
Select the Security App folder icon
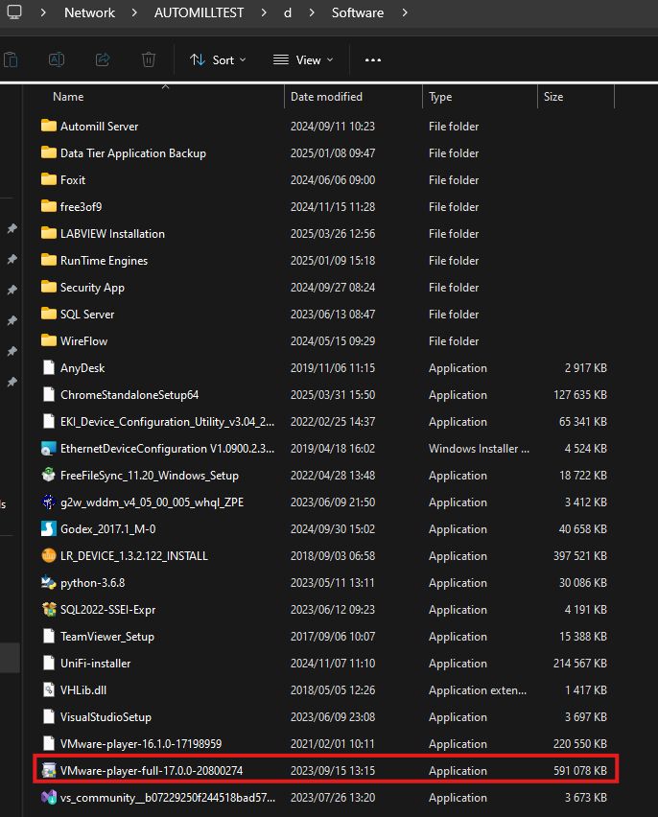coord(49,287)
